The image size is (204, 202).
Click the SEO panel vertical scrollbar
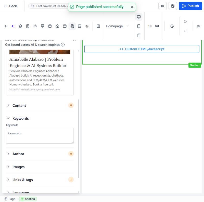click(79, 138)
